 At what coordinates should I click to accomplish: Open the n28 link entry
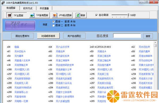pyautogui.click(x=64, y=92)
